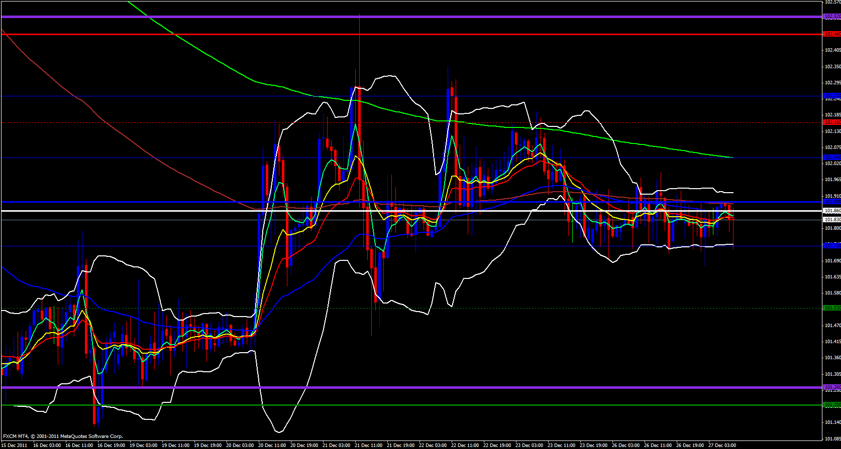Click the purple 101.260 price label
841x449 pixels.
832,387
